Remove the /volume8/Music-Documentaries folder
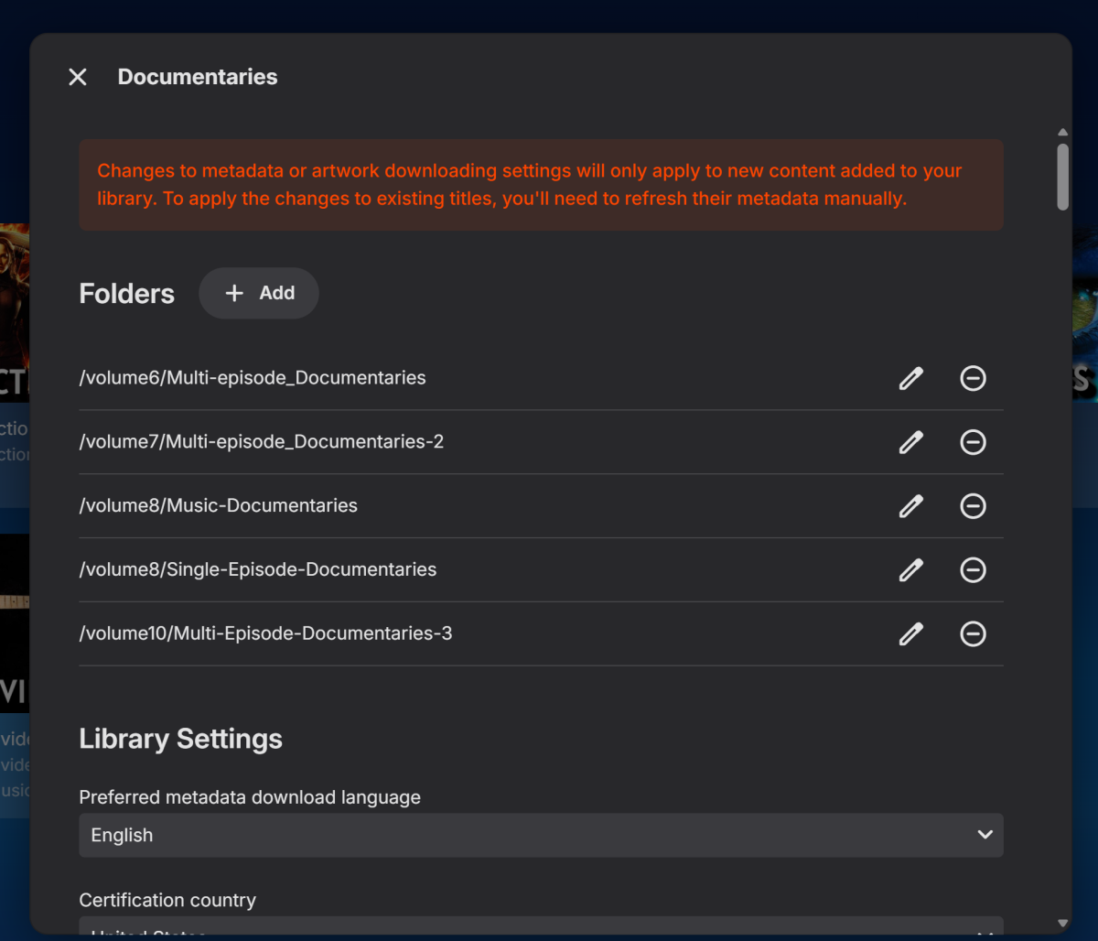Image resolution: width=1098 pixels, height=941 pixels. [973, 506]
